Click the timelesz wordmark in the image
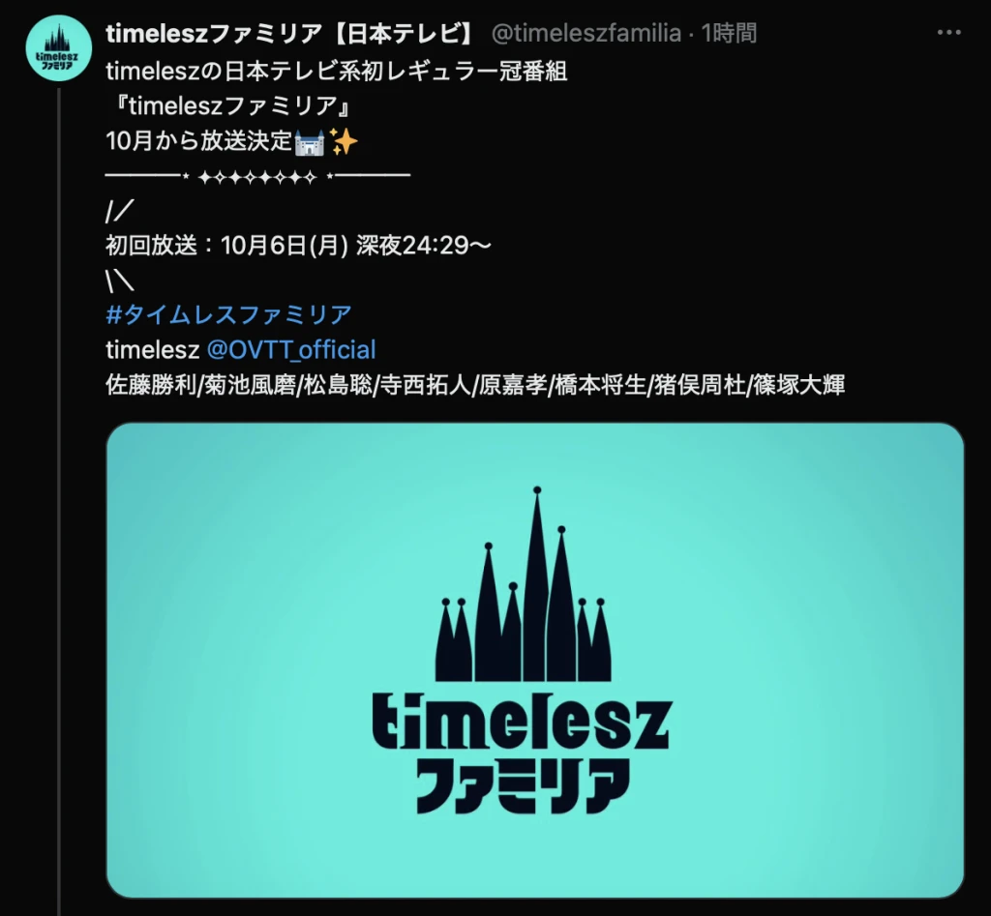This screenshot has height=916, width=991. coord(522,722)
